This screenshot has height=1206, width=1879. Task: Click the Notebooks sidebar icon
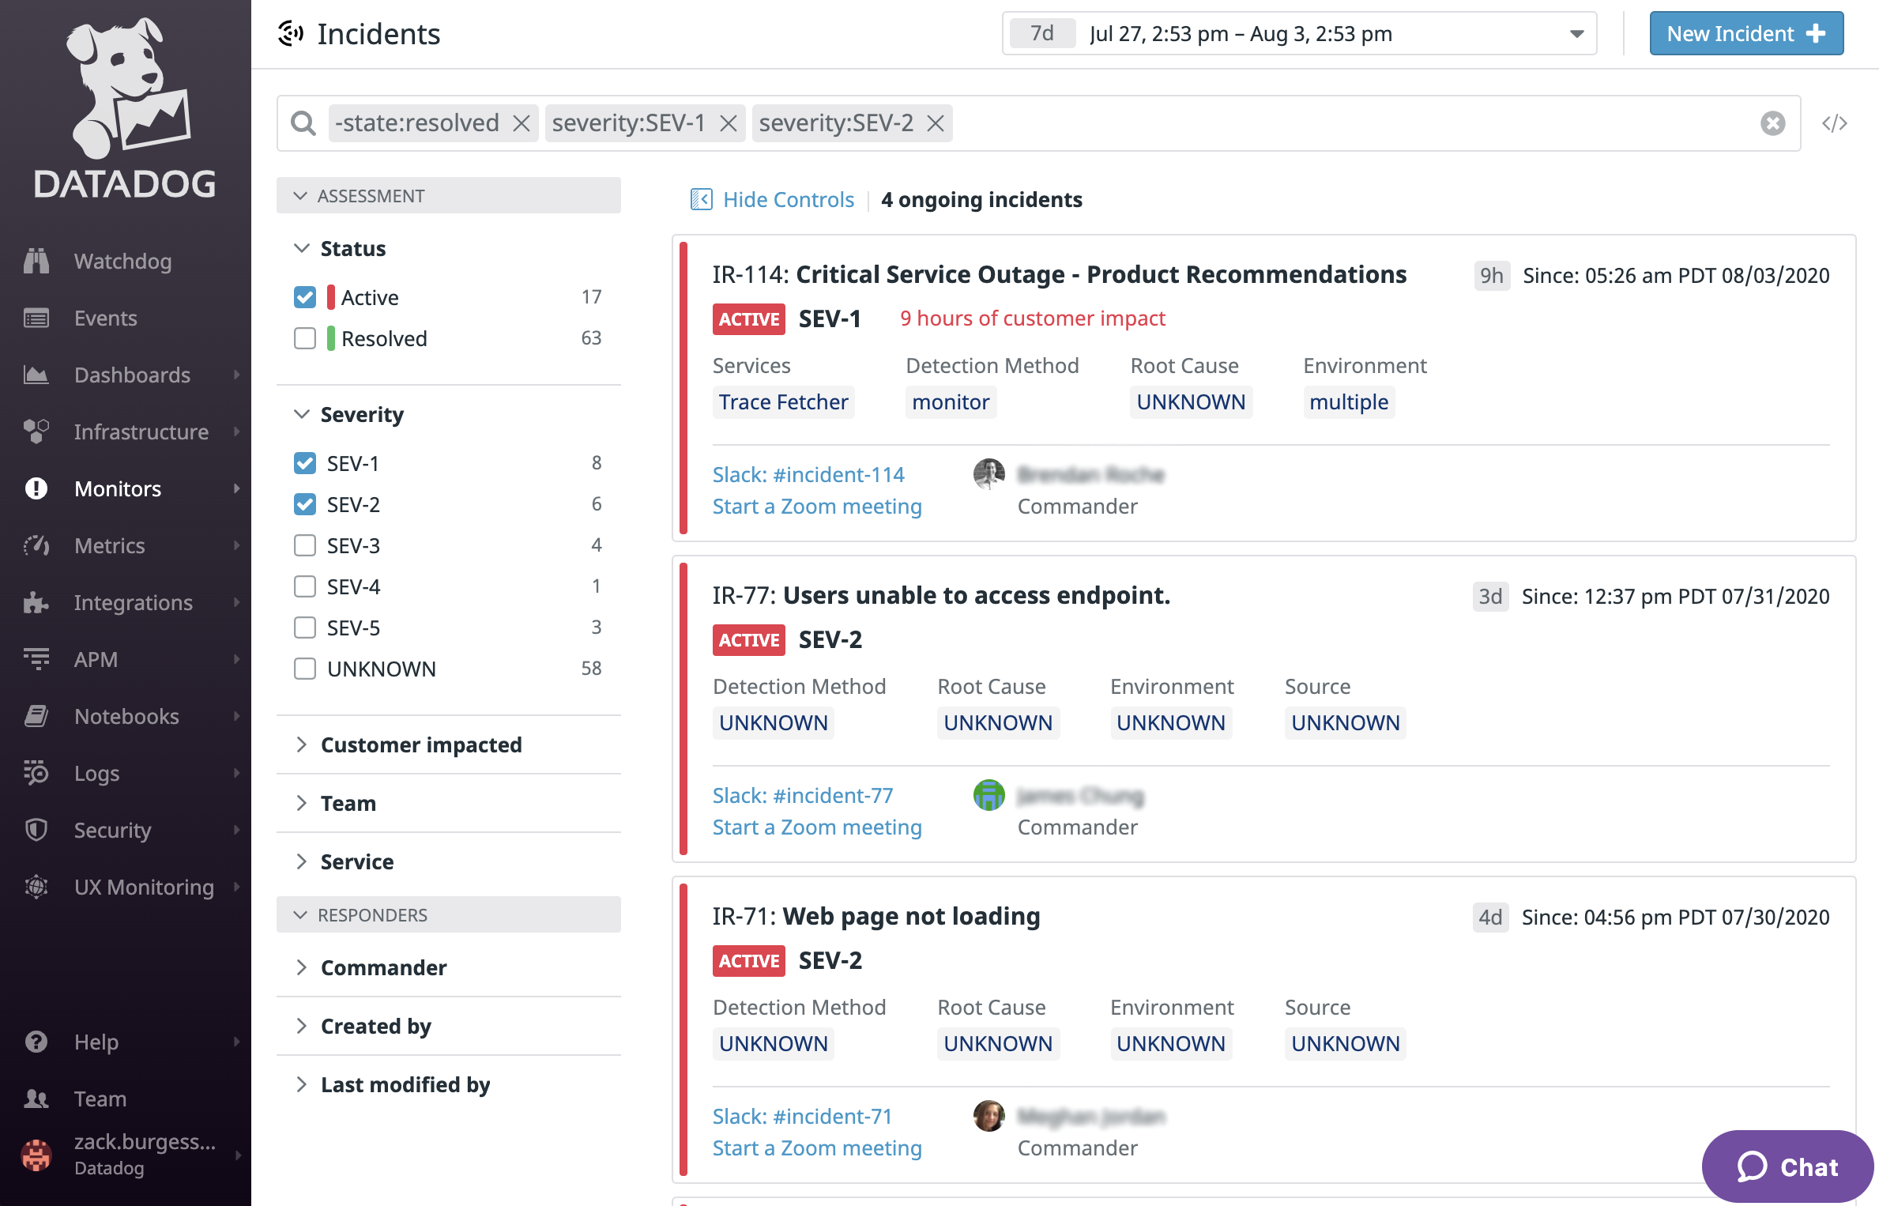coord(36,716)
